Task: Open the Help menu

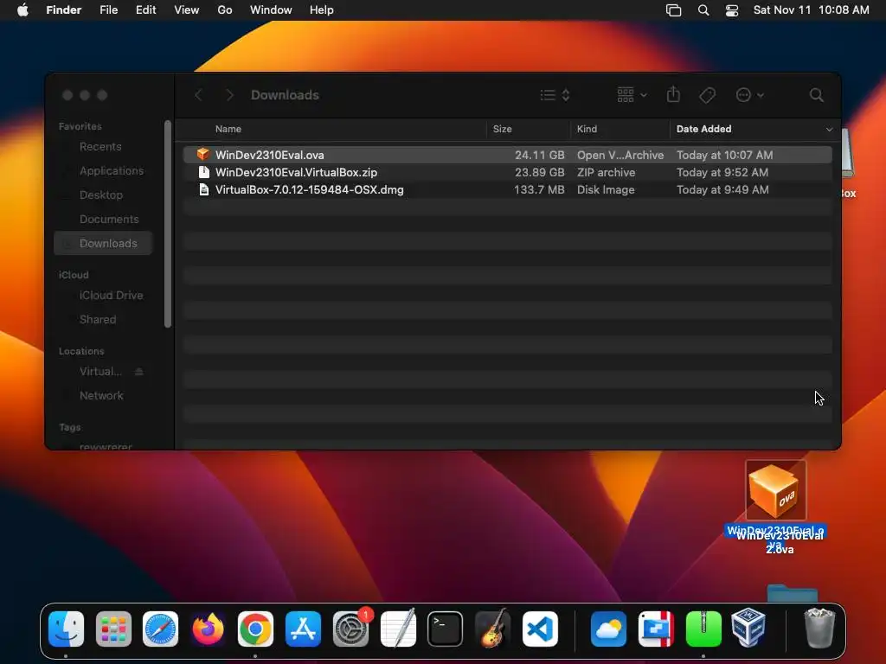Action: click(322, 10)
